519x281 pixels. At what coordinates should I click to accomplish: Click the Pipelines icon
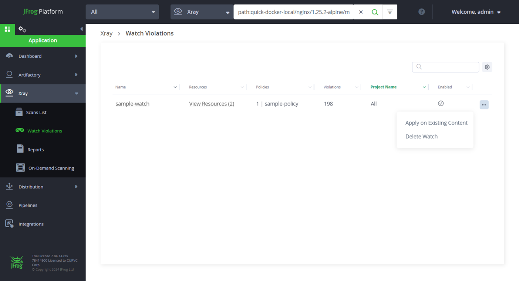(10, 205)
